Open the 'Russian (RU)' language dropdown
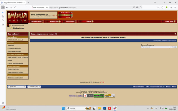 pos(34,87)
